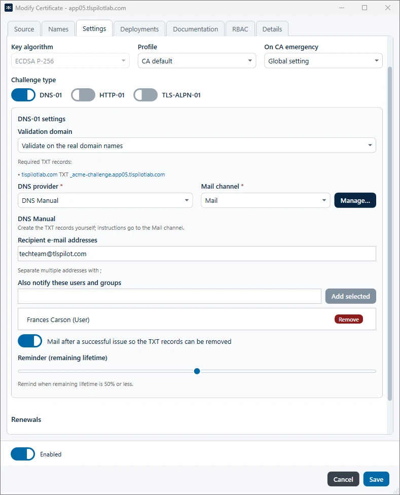400x495 pixels.
Task: Disable the DNS-01 challenge toggle
Action: click(23, 95)
